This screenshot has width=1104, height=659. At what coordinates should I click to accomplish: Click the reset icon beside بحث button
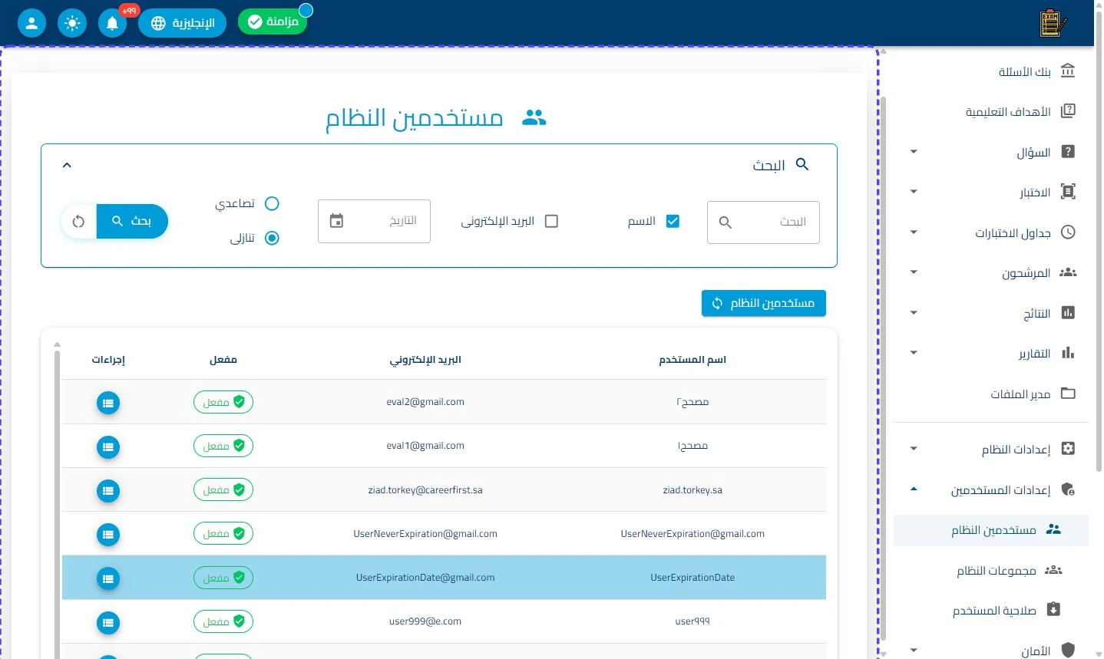coord(78,222)
